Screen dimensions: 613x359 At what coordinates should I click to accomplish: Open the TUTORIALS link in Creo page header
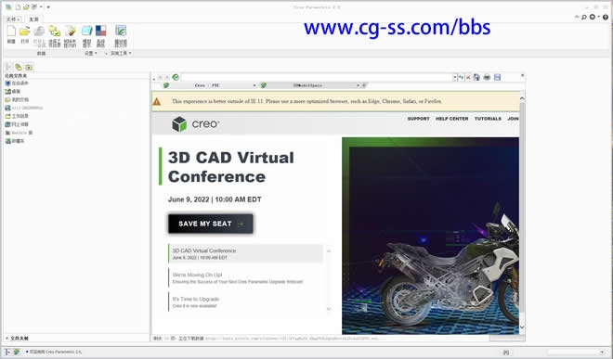[x=488, y=119]
